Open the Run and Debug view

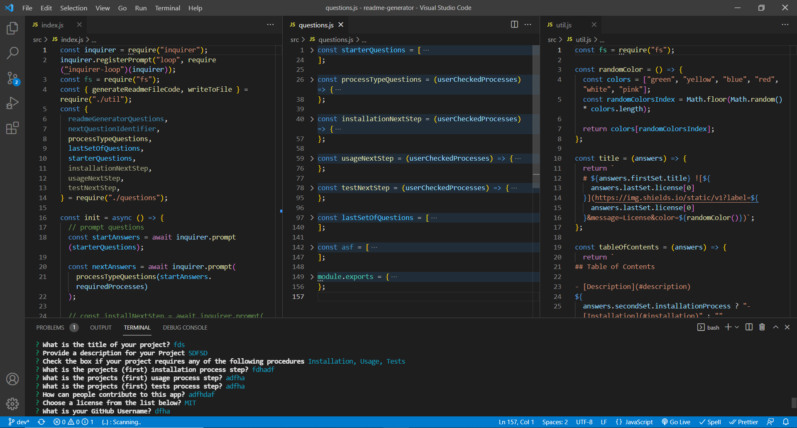(12, 103)
